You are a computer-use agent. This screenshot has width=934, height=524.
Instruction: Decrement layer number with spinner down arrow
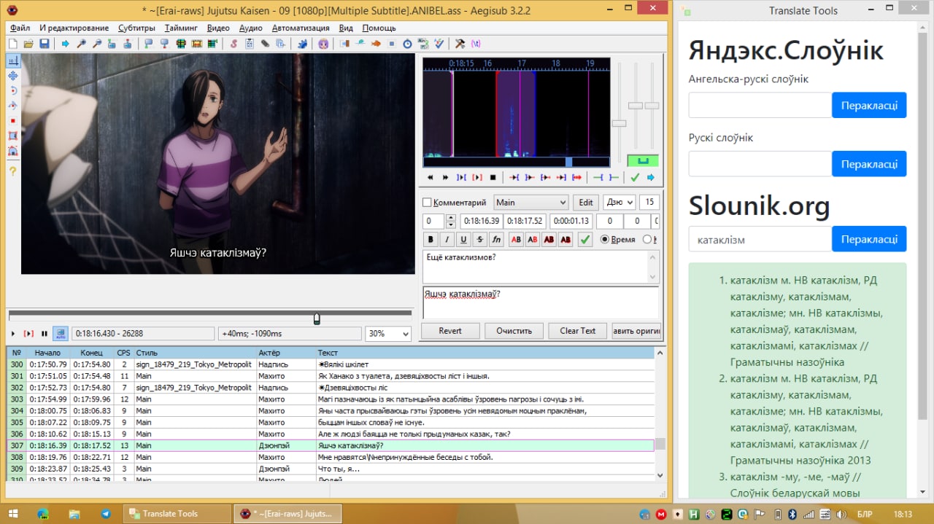[x=451, y=225]
